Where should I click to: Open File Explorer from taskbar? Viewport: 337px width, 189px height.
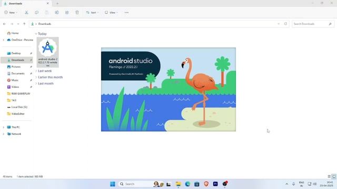point(178,184)
